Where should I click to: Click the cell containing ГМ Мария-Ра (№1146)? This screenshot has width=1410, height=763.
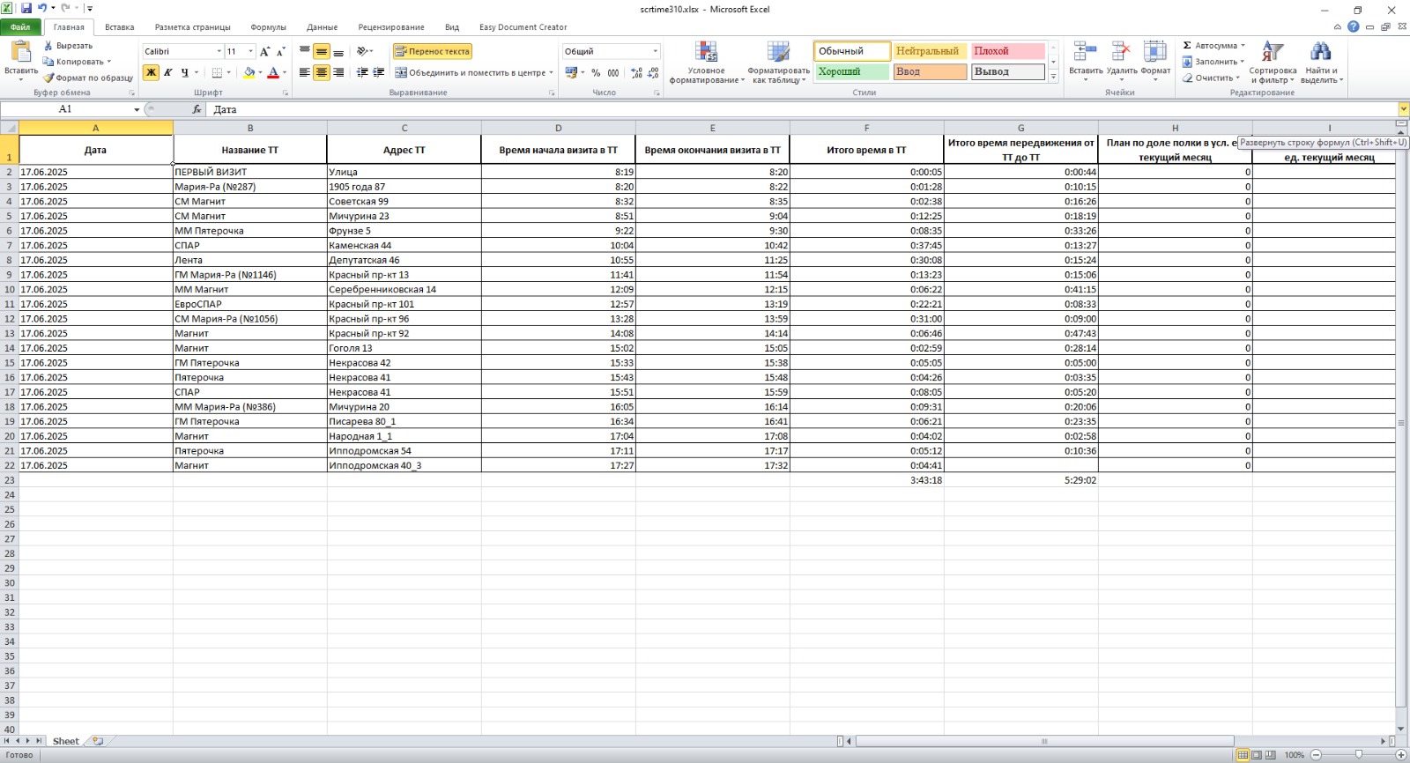pyautogui.click(x=249, y=275)
